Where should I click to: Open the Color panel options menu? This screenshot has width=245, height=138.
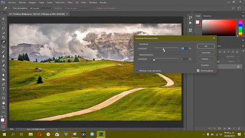243,16
